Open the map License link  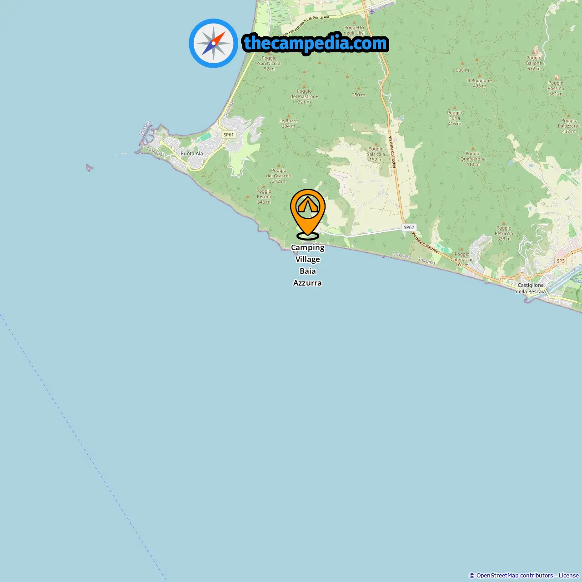pyautogui.click(x=569, y=576)
